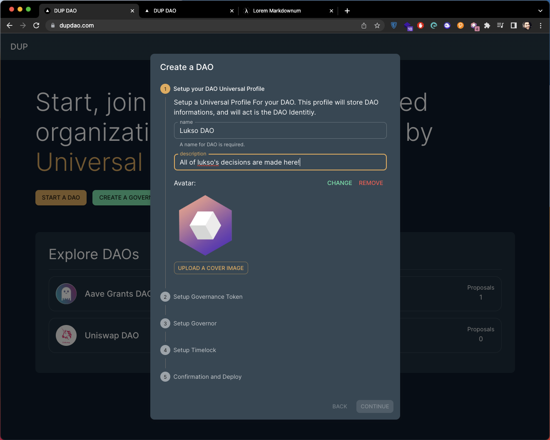This screenshot has width=550, height=440.
Task: Click 'Create a DAO' dialog title
Action: (x=187, y=67)
